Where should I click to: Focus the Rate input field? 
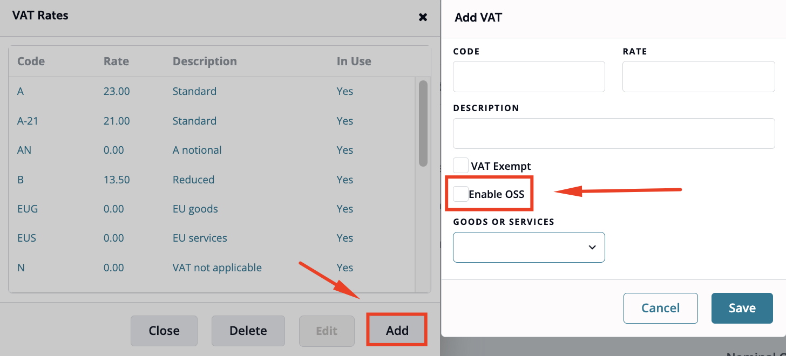click(x=699, y=77)
